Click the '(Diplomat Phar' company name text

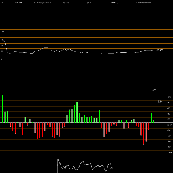(x=143, y=3)
